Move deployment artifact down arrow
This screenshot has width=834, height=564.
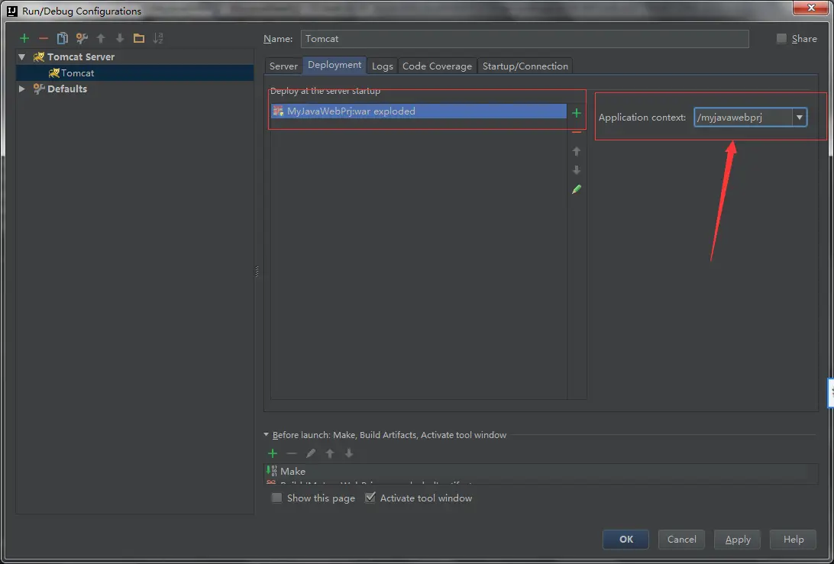(577, 171)
